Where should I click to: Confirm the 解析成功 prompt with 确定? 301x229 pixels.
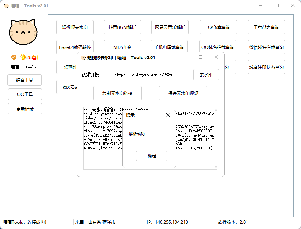pos(152,156)
